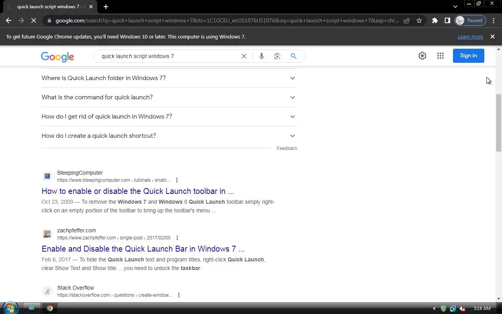Click the zachpfeffer.com URL breadcrumb
This screenshot has width=502, height=314.
[114, 238]
